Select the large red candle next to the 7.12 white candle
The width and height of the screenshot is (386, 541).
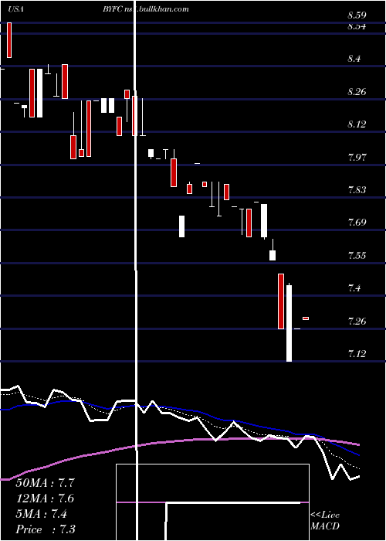281,301
